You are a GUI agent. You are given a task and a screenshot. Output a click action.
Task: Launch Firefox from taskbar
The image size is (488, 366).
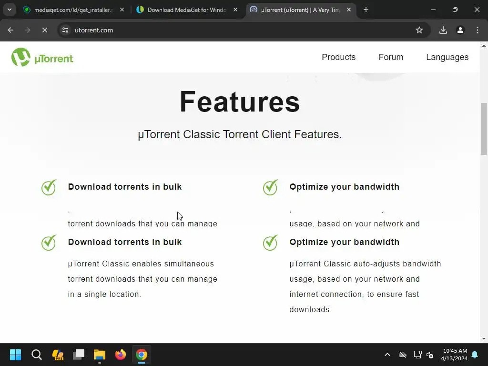click(x=121, y=355)
